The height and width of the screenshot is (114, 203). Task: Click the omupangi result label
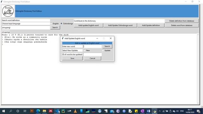6,32
